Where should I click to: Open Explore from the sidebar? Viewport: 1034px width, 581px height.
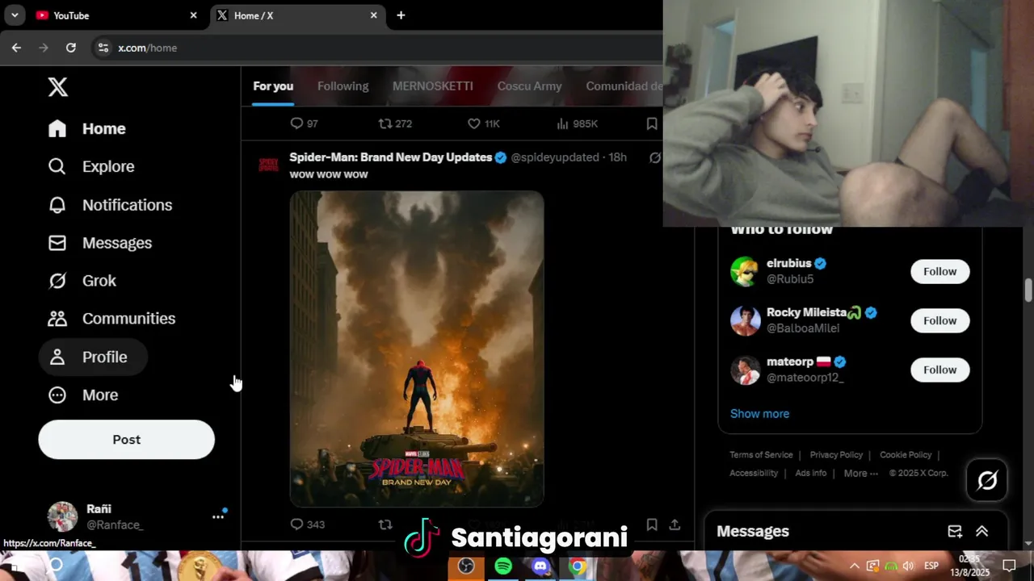click(90, 166)
